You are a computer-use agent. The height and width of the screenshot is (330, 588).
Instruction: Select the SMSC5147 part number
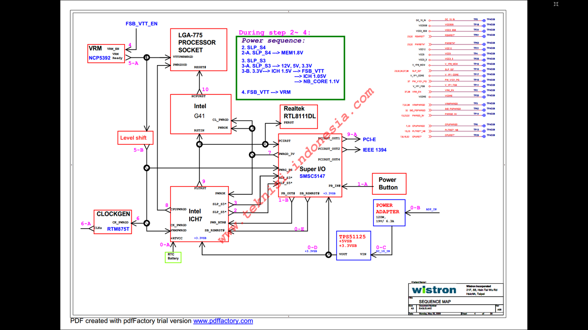pos(312,176)
